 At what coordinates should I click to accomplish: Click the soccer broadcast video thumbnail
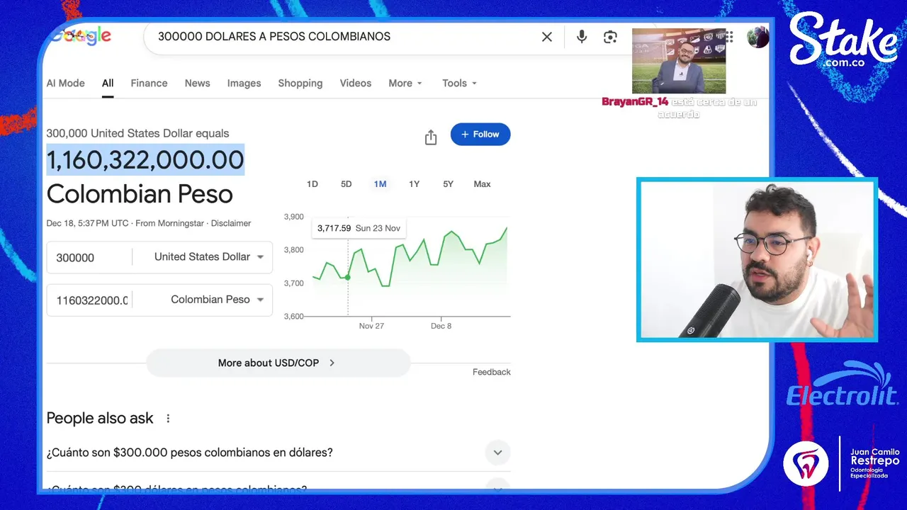click(x=679, y=61)
